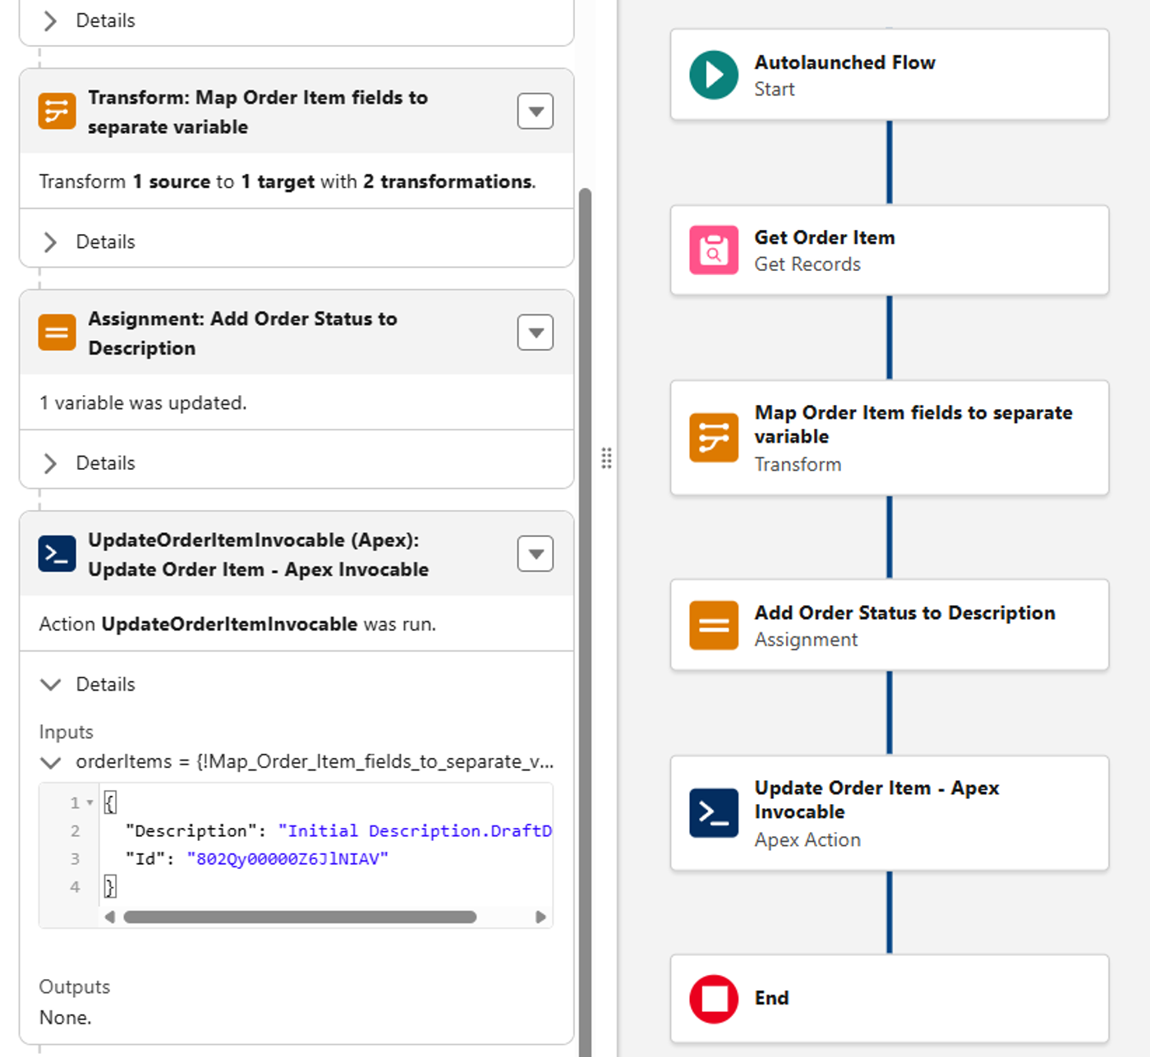Click the Apex icon in UpdateOrderItemInvocable card
This screenshot has width=1150, height=1057.
click(x=57, y=554)
